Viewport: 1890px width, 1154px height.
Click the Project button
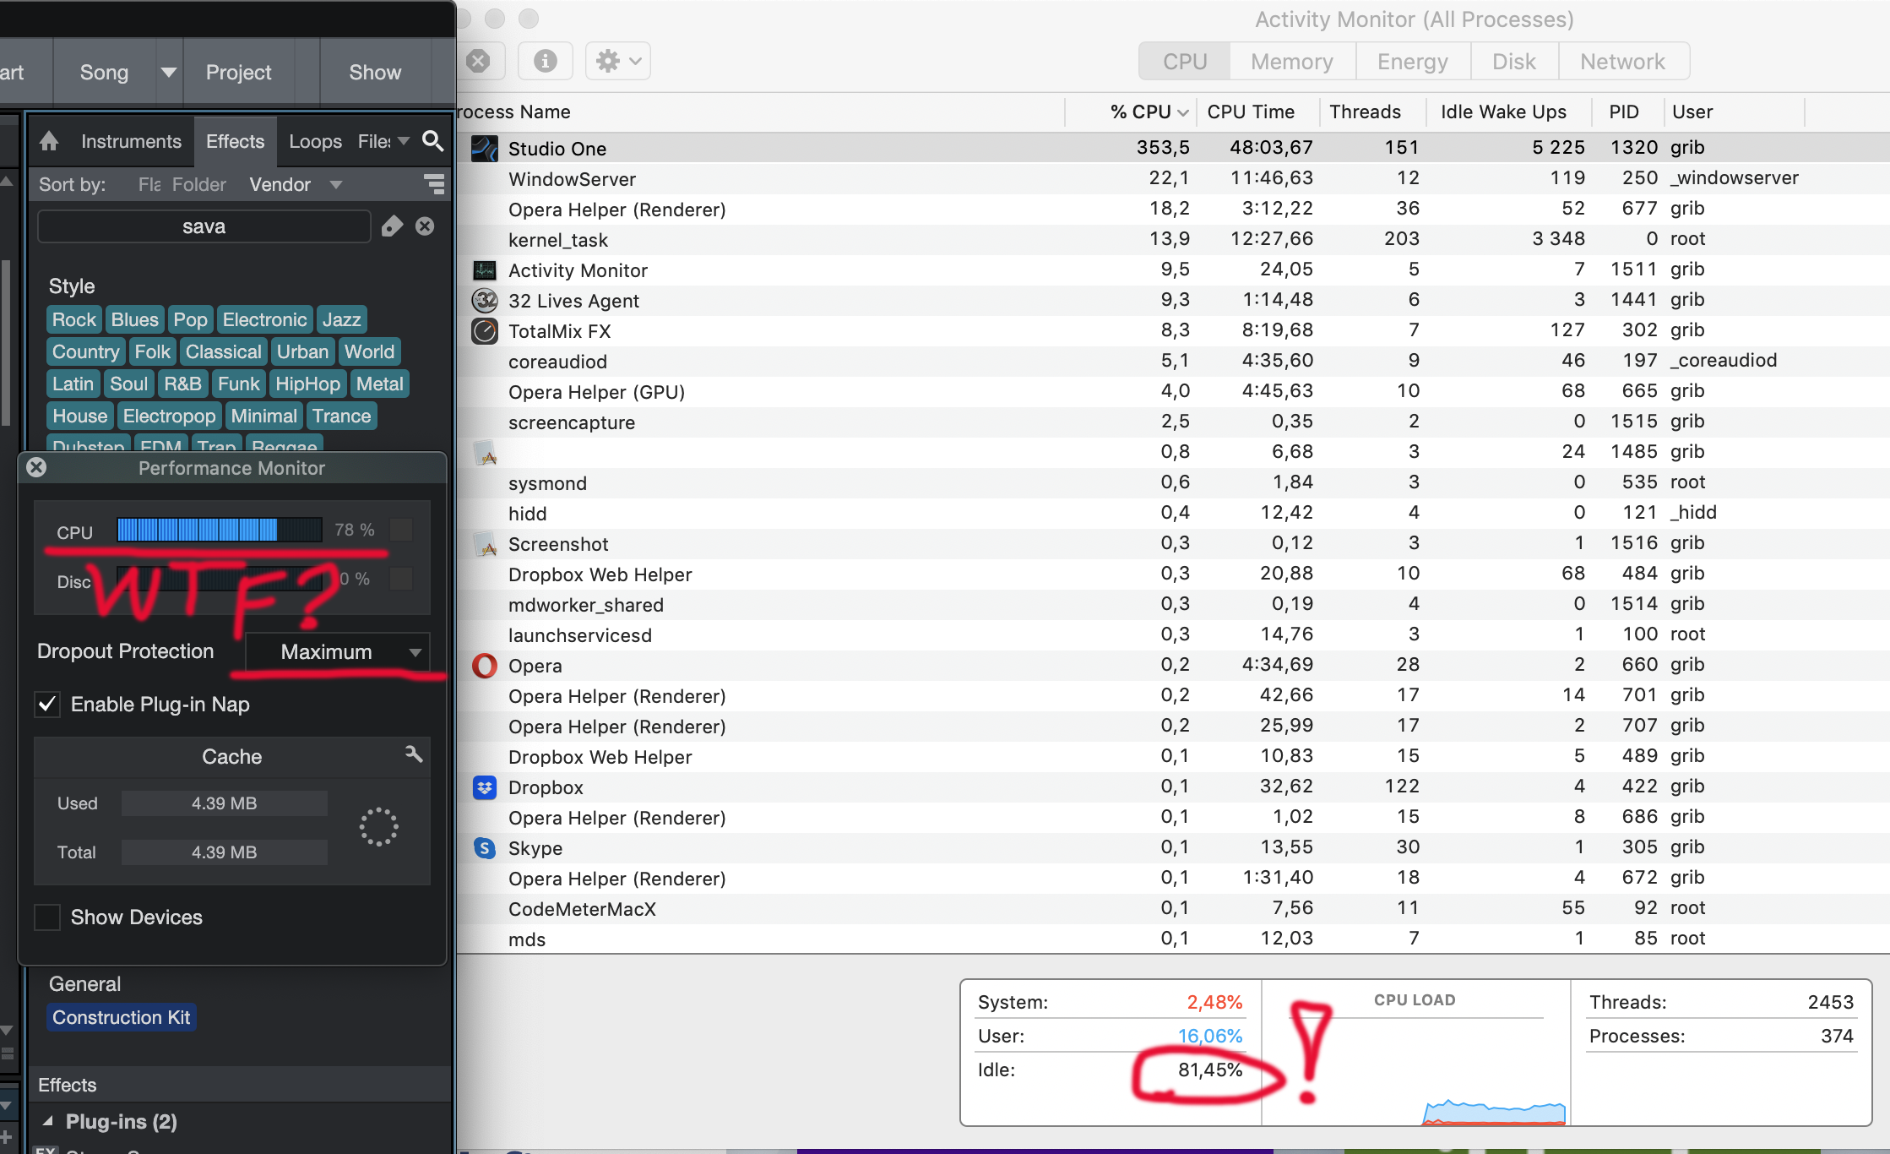pyautogui.click(x=238, y=73)
